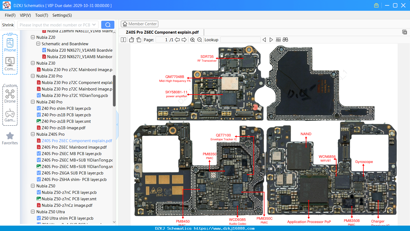Image resolution: width=410 pixels, height=231 pixels.
Task: Toggle the two-page view icon
Action: (123, 40)
